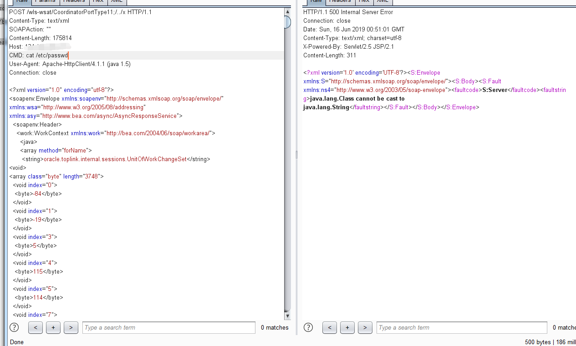Click the soapenv:Envelope opening tag line
Image resolution: width=576 pixels, height=346 pixels.
click(116, 98)
